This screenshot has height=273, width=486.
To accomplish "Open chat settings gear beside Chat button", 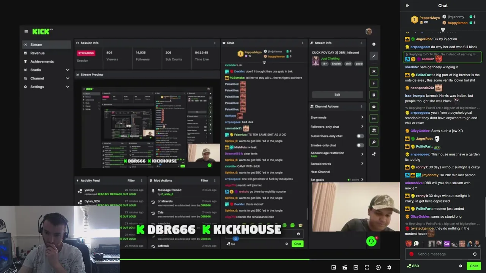I will point(461,266).
